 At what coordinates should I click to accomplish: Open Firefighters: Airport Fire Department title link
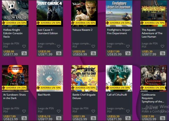(119, 31)
